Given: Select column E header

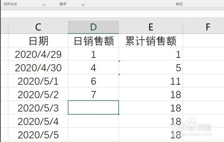Looking at the screenshot, I should pos(151,27).
